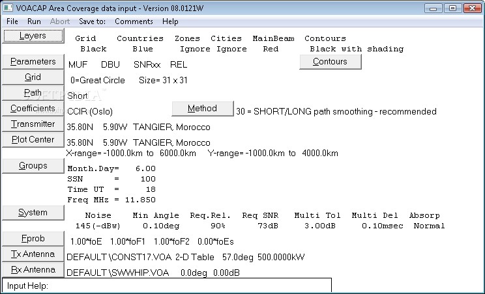This screenshot has width=485, height=294.
Task: Select the Plot Center button
Action: point(33,140)
